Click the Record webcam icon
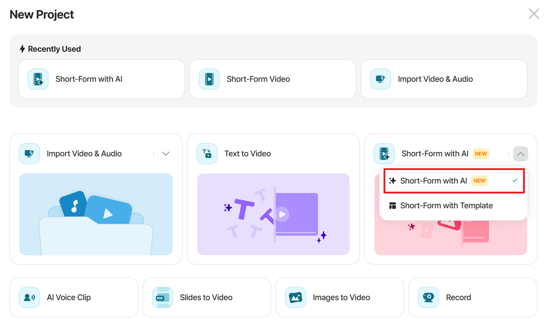The width and height of the screenshot is (548, 335). coord(428,297)
